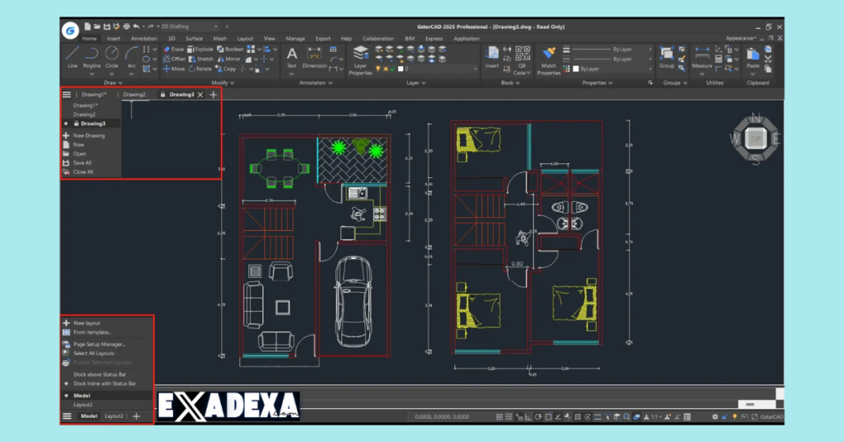The image size is (844, 442).
Task: Choose Model in the layout list
Action: click(82, 395)
